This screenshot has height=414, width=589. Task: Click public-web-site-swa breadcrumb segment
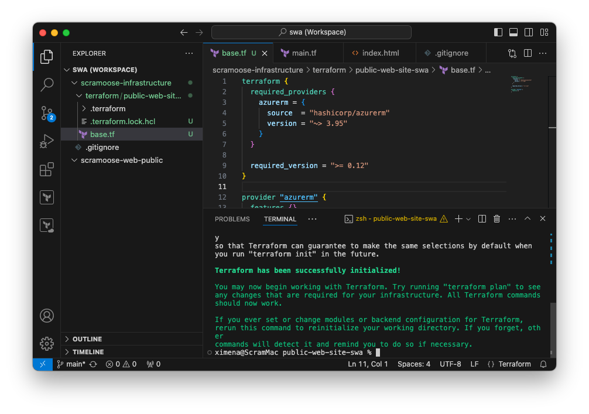click(392, 70)
